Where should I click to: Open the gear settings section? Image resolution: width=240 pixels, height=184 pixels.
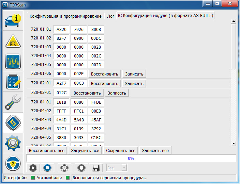click(13, 143)
